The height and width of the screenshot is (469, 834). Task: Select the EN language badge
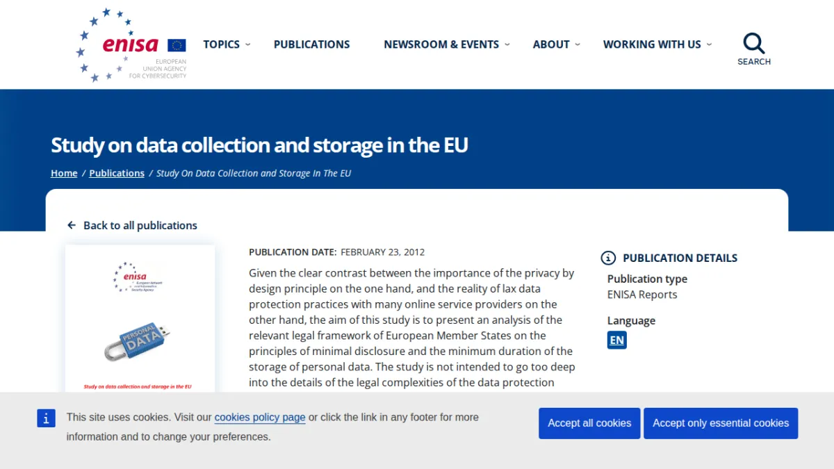(617, 340)
